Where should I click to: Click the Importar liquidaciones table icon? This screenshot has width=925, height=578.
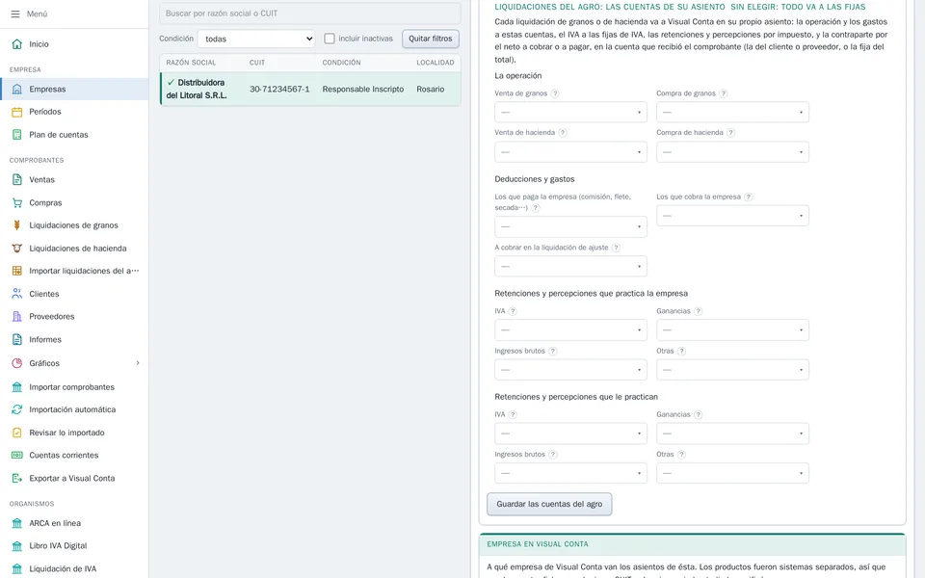click(x=17, y=271)
